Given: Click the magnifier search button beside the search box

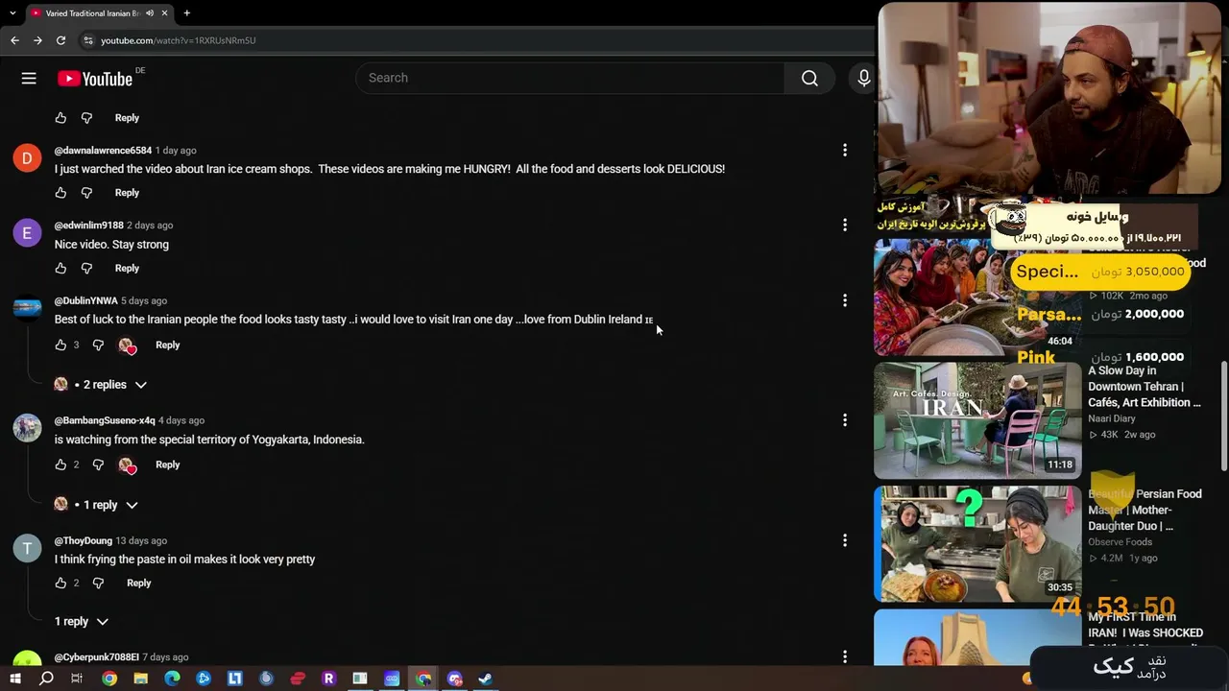Looking at the screenshot, I should click(x=809, y=79).
